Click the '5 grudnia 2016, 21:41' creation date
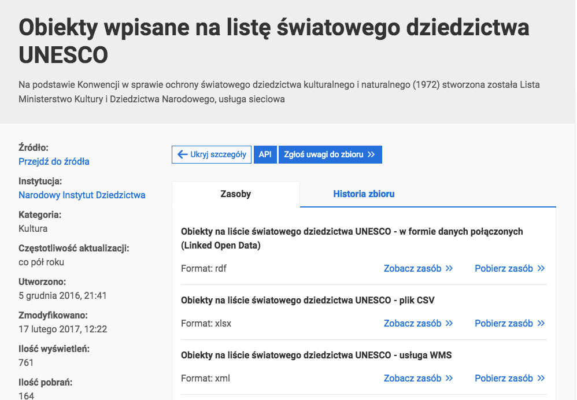 [x=62, y=295]
